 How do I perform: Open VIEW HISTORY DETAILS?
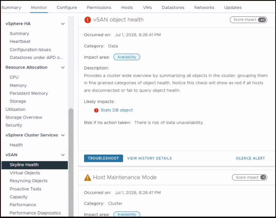[x=149, y=158]
